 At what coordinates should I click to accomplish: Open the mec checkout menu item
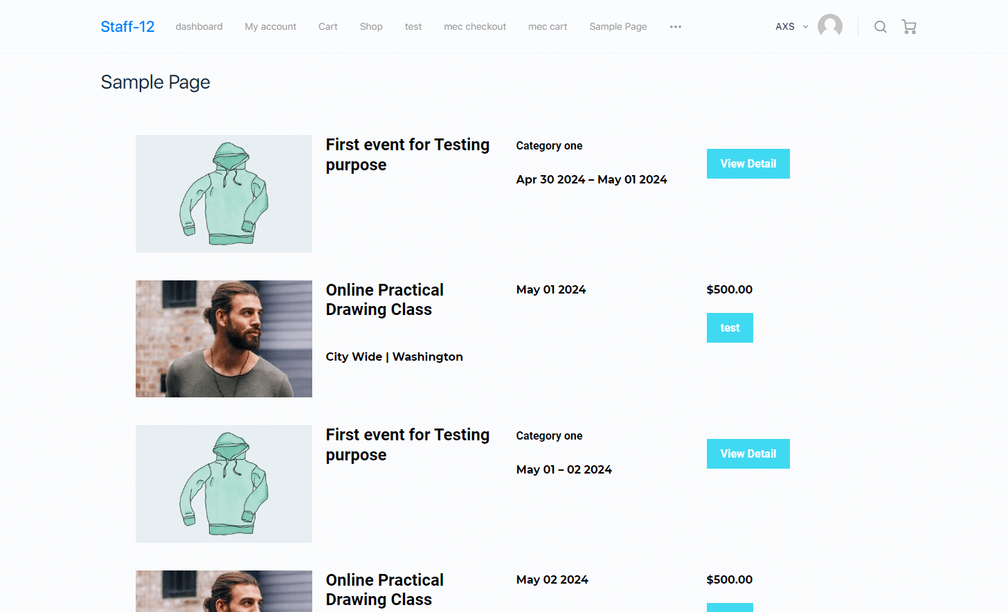(475, 27)
